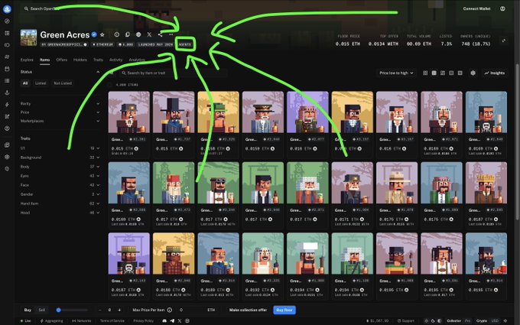Filter status to All
The width and height of the screenshot is (520, 325).
coord(25,83)
